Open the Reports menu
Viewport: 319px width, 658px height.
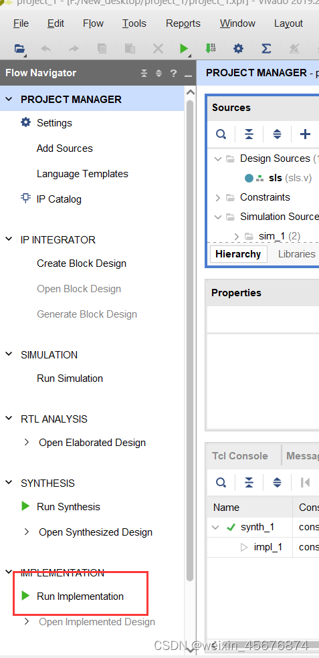[183, 23]
